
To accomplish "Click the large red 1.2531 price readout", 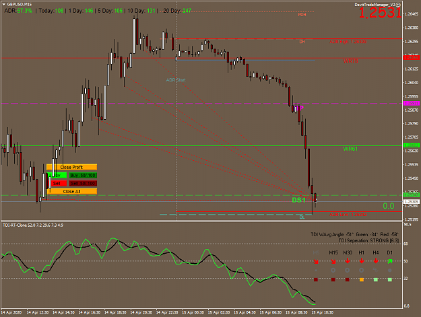I will pyautogui.click(x=380, y=13).
